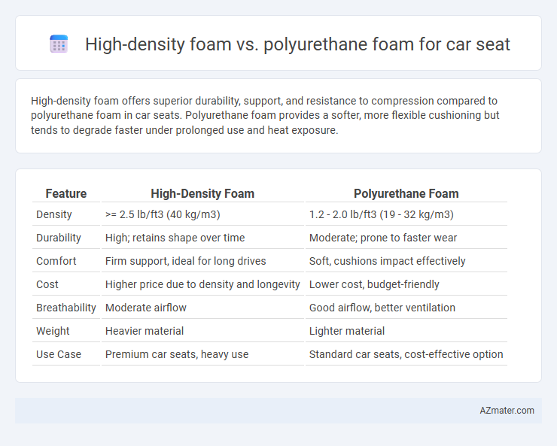Click the 'Polyurethane Foam' column header
This screenshot has width=557, height=446.
[x=406, y=193]
